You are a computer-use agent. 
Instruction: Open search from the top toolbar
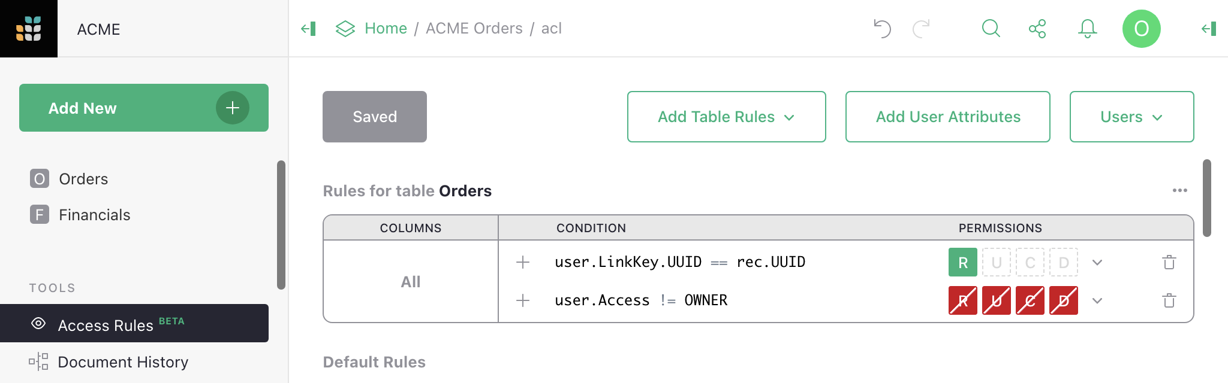pos(991,28)
